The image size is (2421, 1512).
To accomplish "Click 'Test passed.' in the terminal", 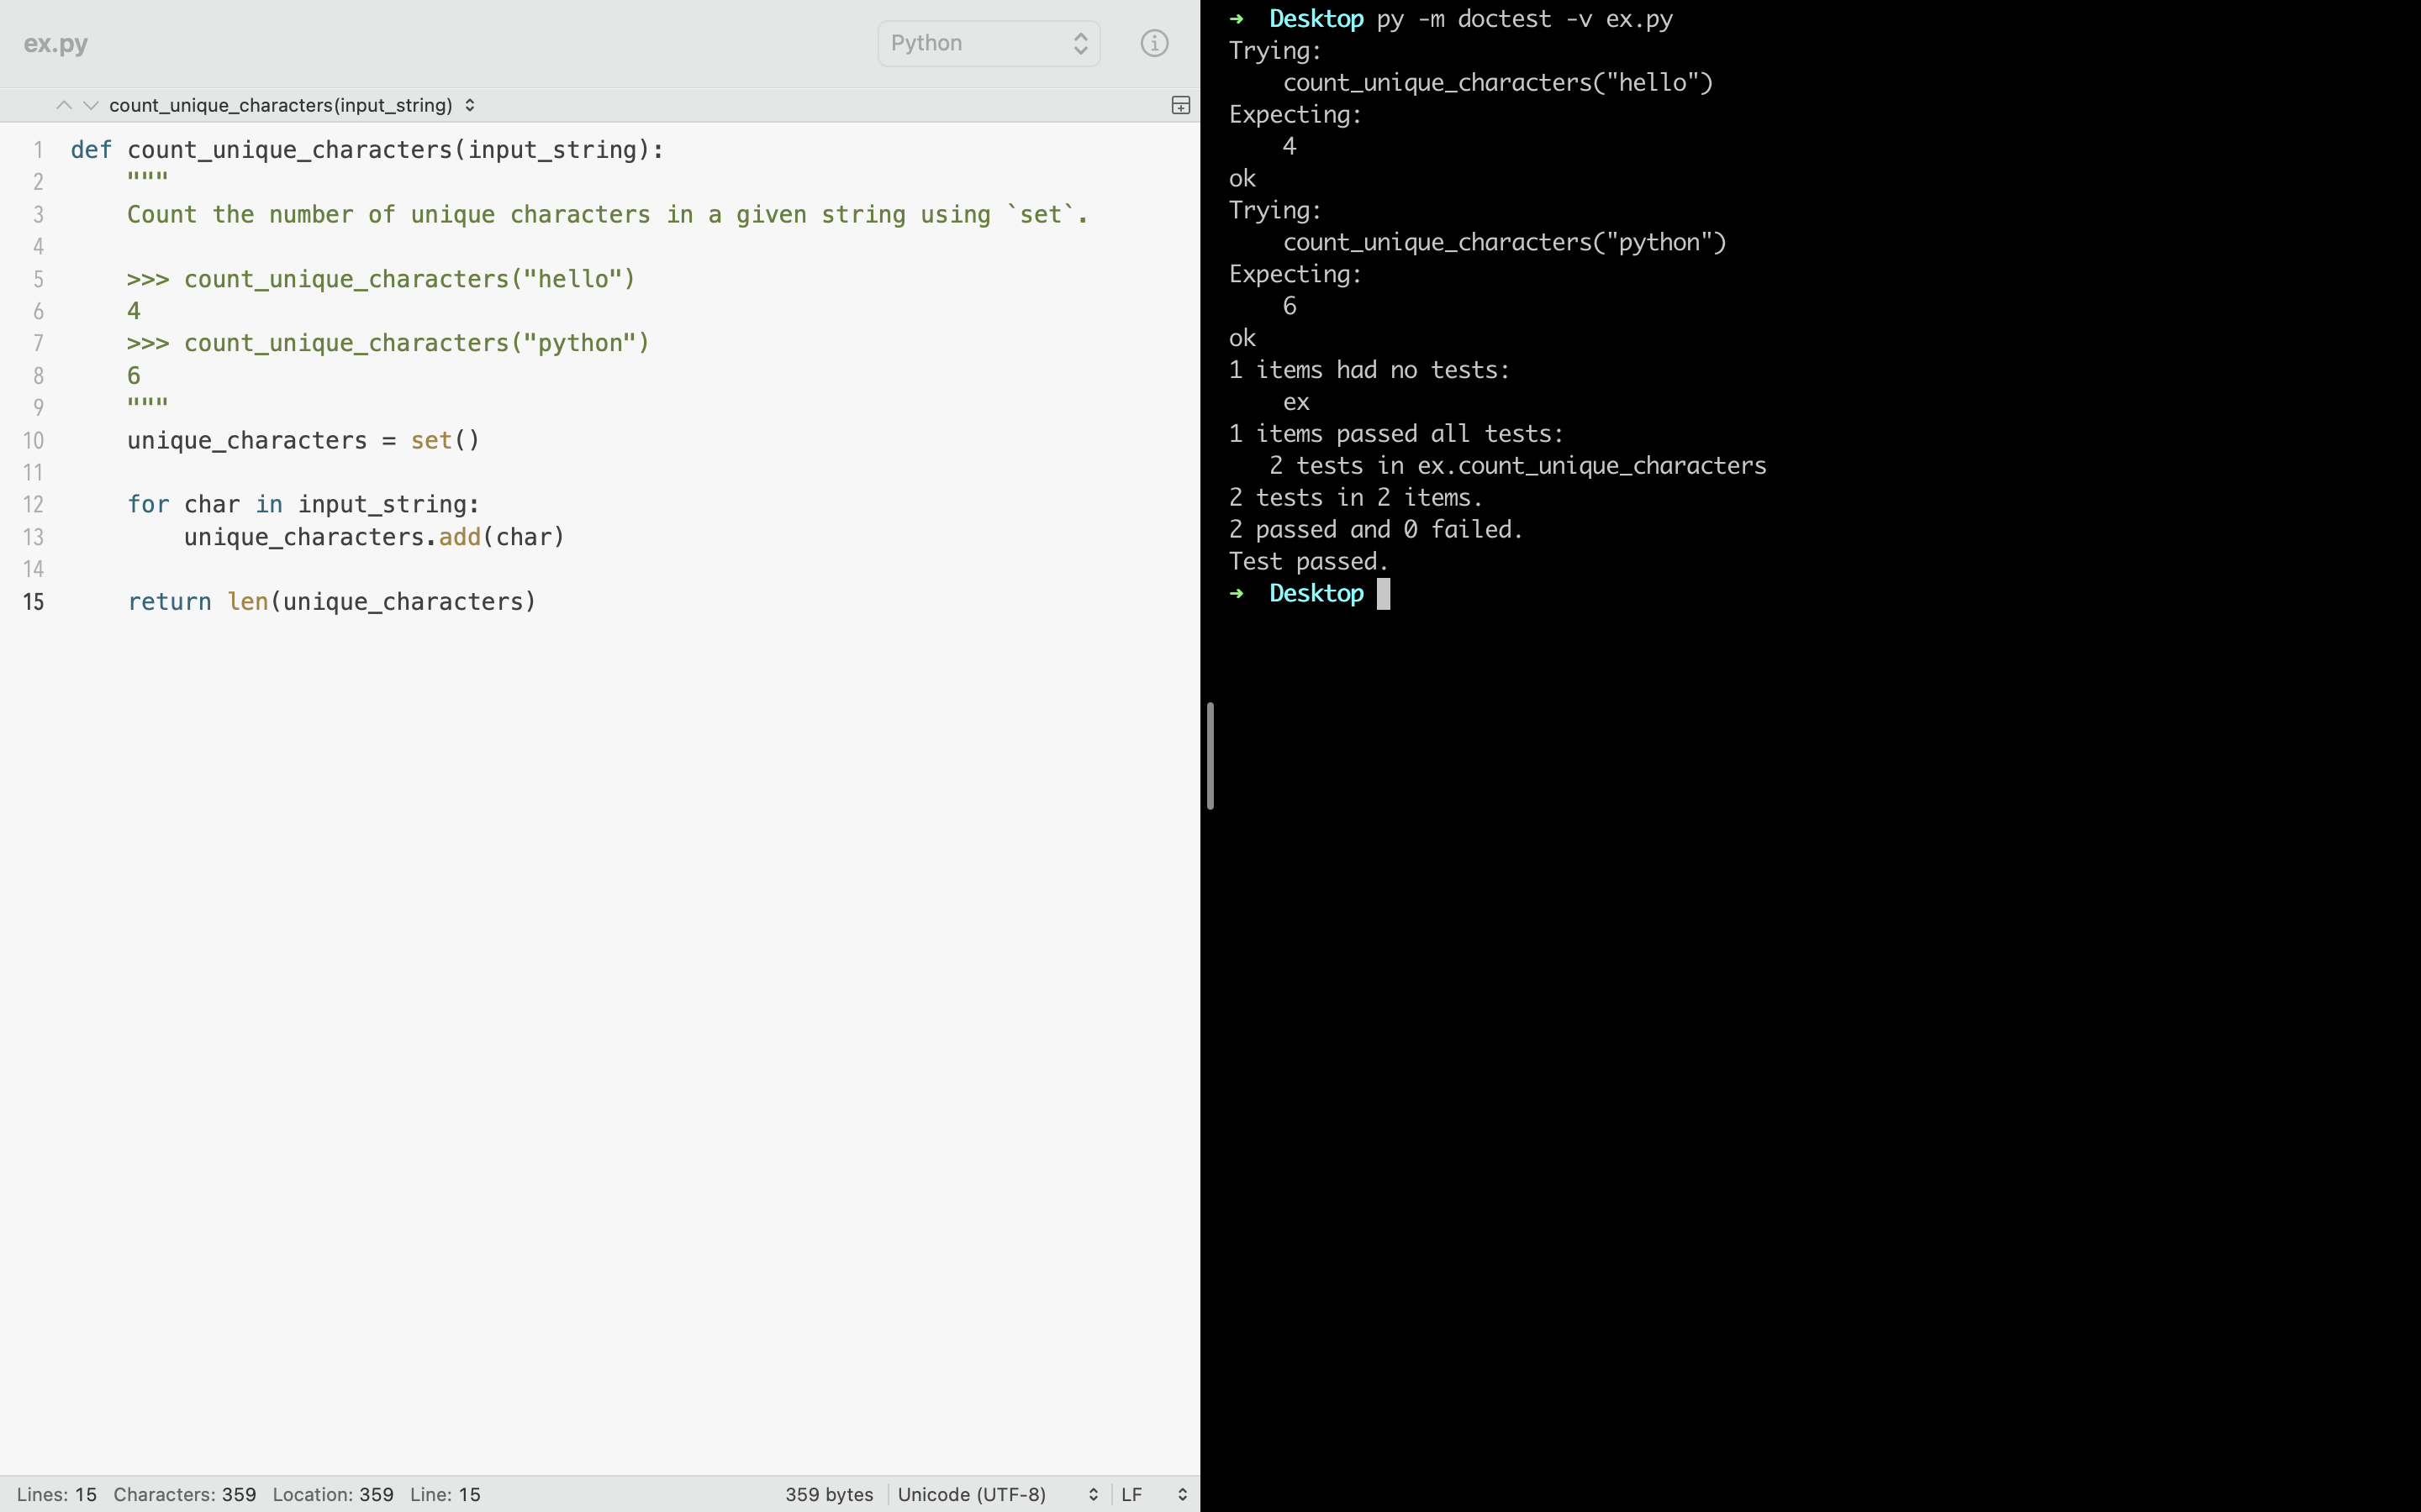I will (1309, 562).
